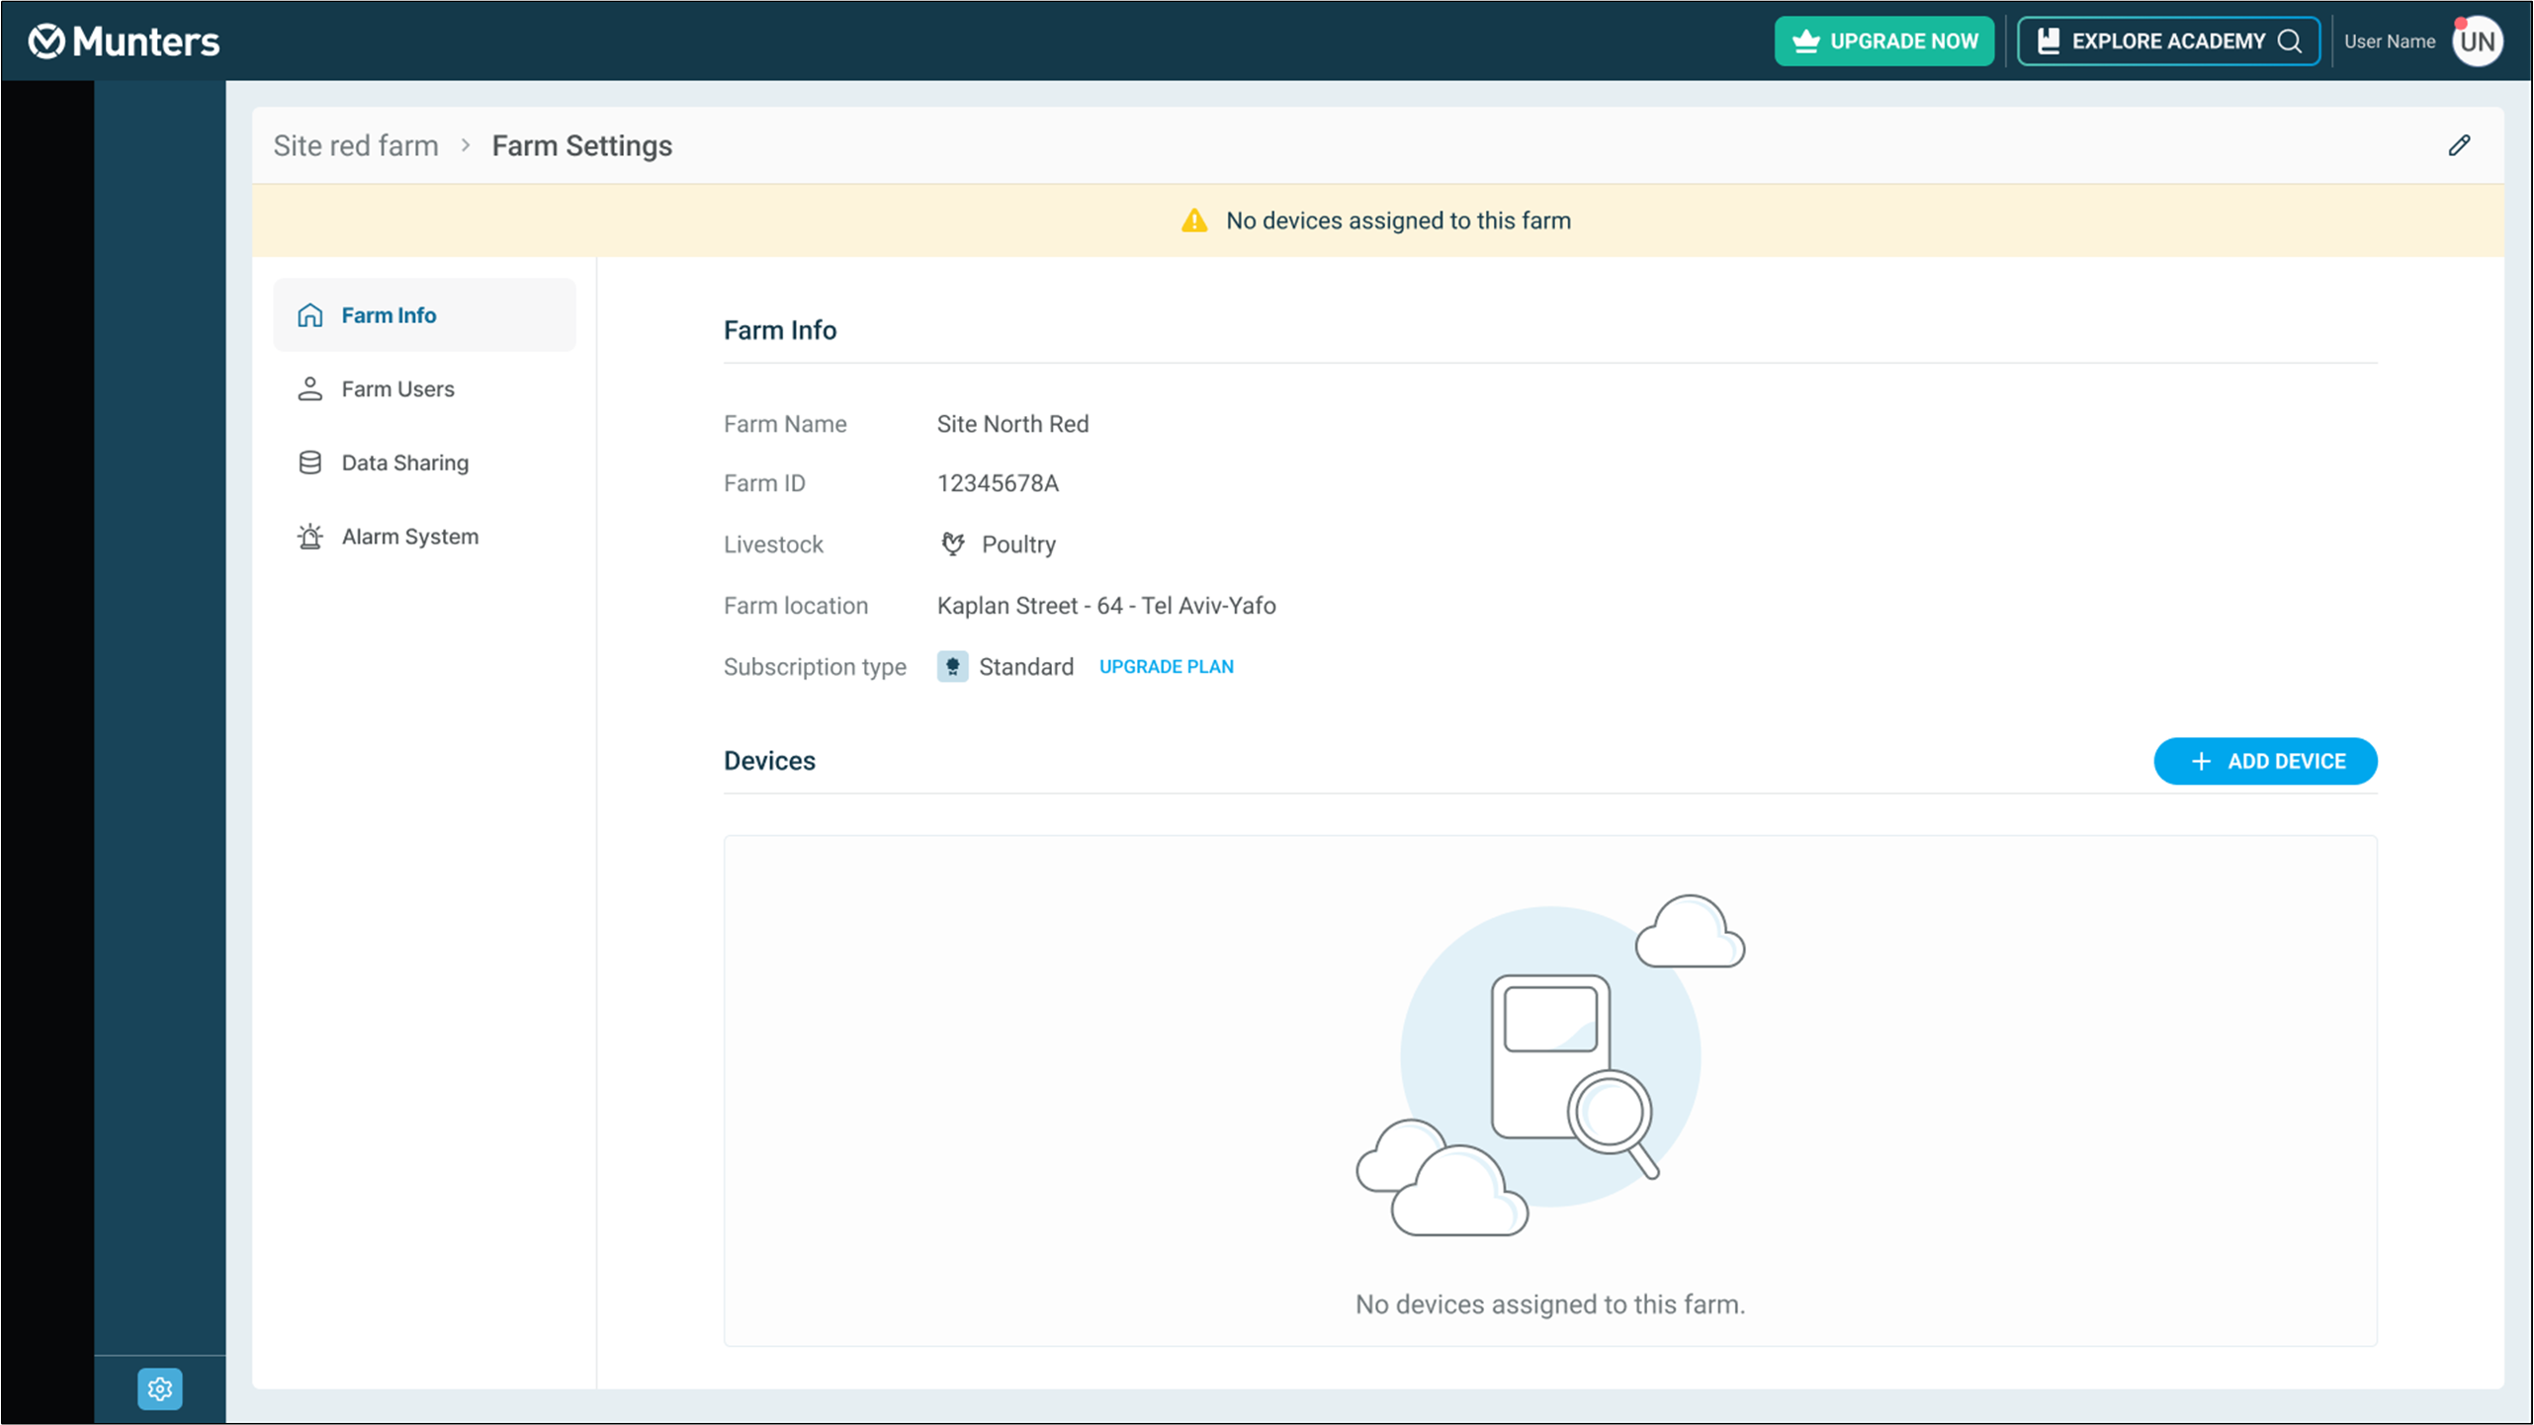Click the pencil edit icon
Image resolution: width=2534 pixels, height=1425 pixels.
click(x=2459, y=146)
